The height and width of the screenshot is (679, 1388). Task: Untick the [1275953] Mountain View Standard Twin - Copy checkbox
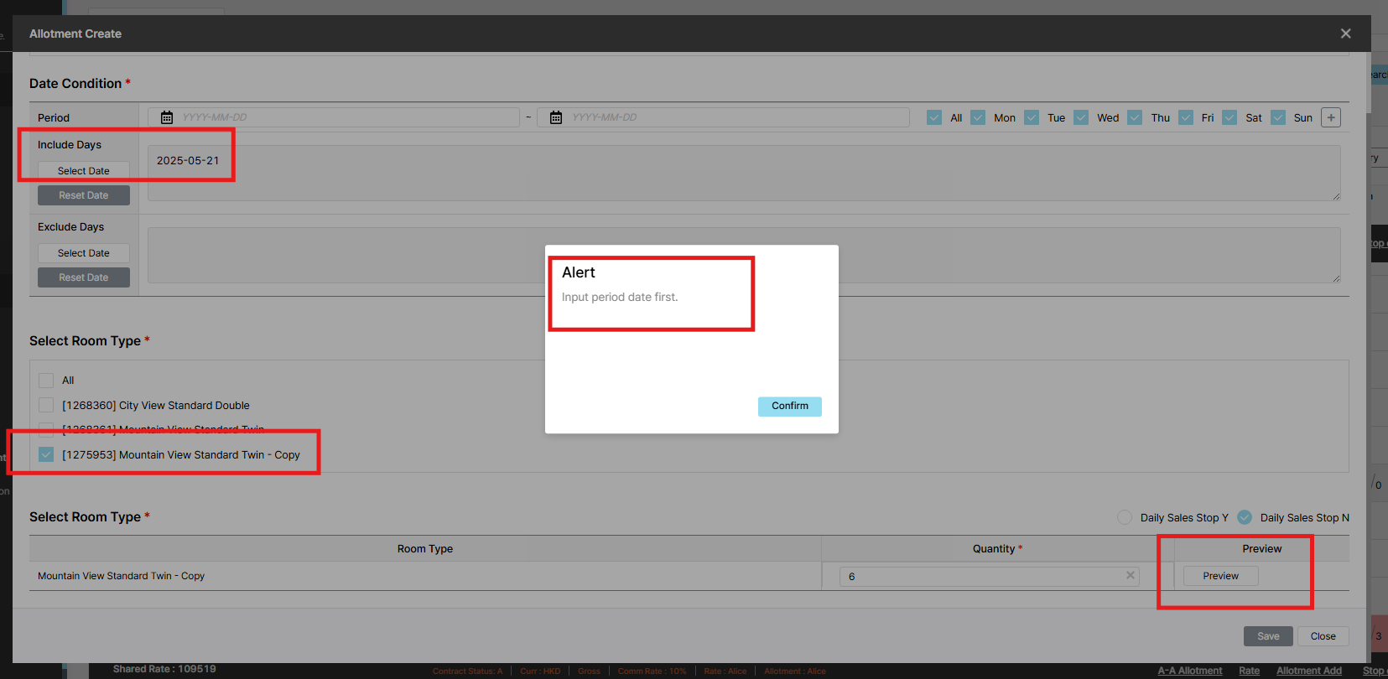46,454
